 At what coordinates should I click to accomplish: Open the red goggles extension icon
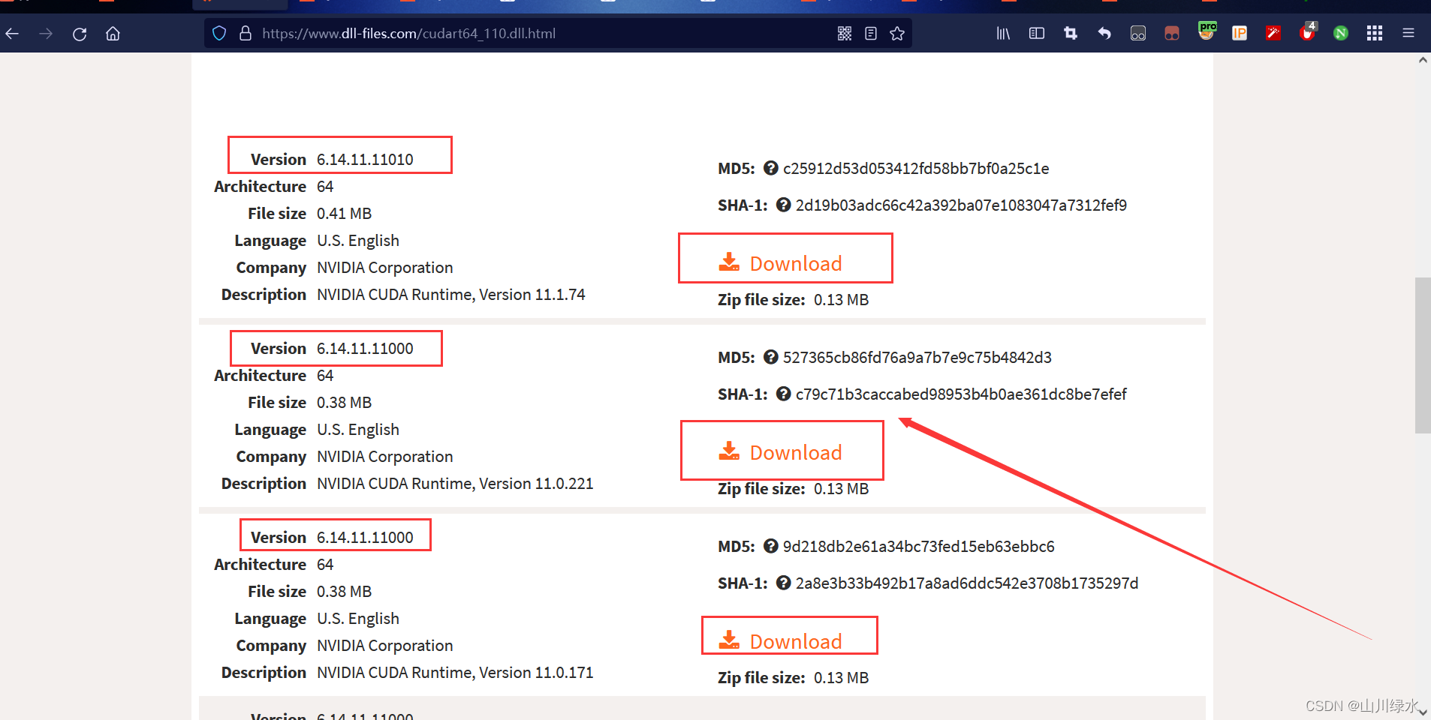pyautogui.click(x=1172, y=34)
